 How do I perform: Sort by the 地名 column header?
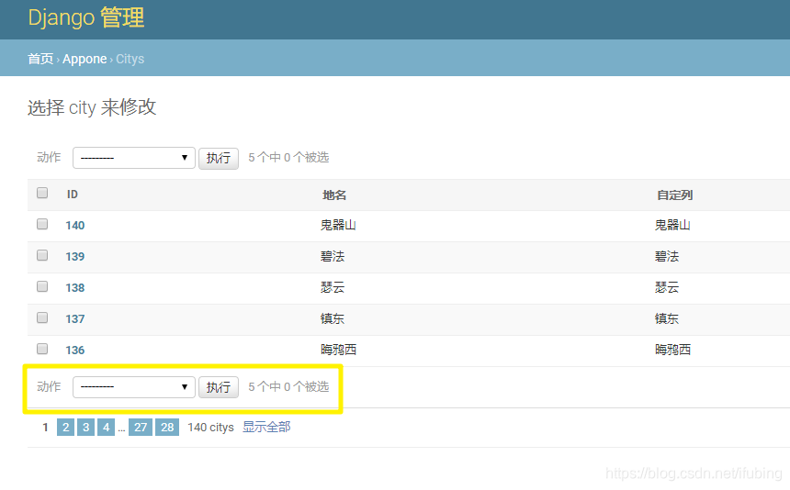pos(334,195)
